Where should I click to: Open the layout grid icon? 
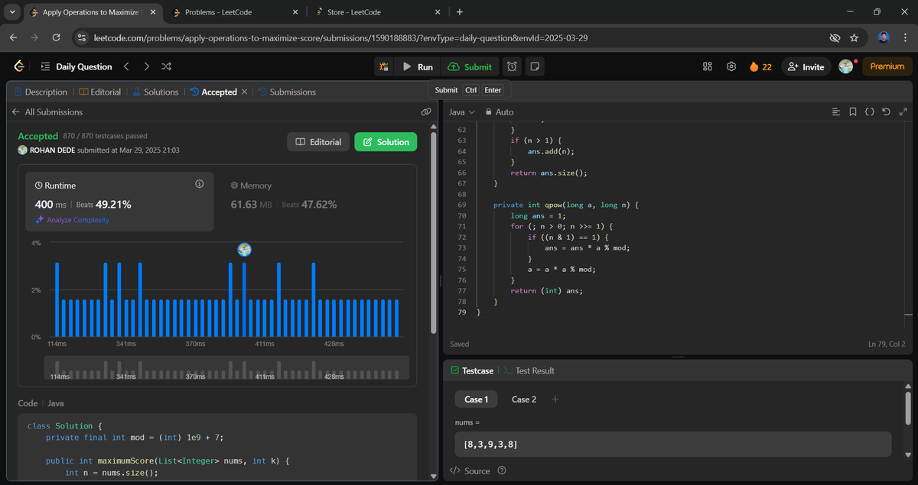tap(708, 66)
